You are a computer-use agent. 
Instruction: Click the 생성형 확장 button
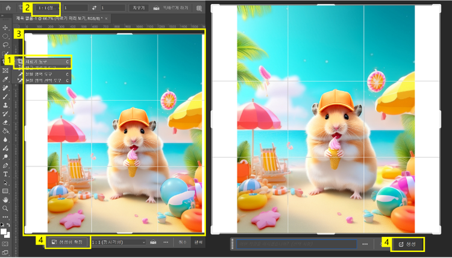coord(68,242)
